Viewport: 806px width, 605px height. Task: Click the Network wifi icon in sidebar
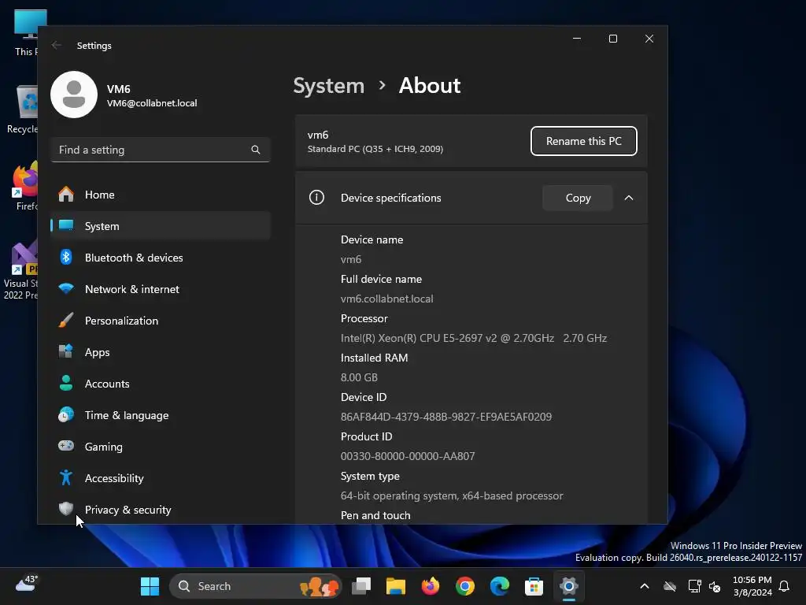66,288
